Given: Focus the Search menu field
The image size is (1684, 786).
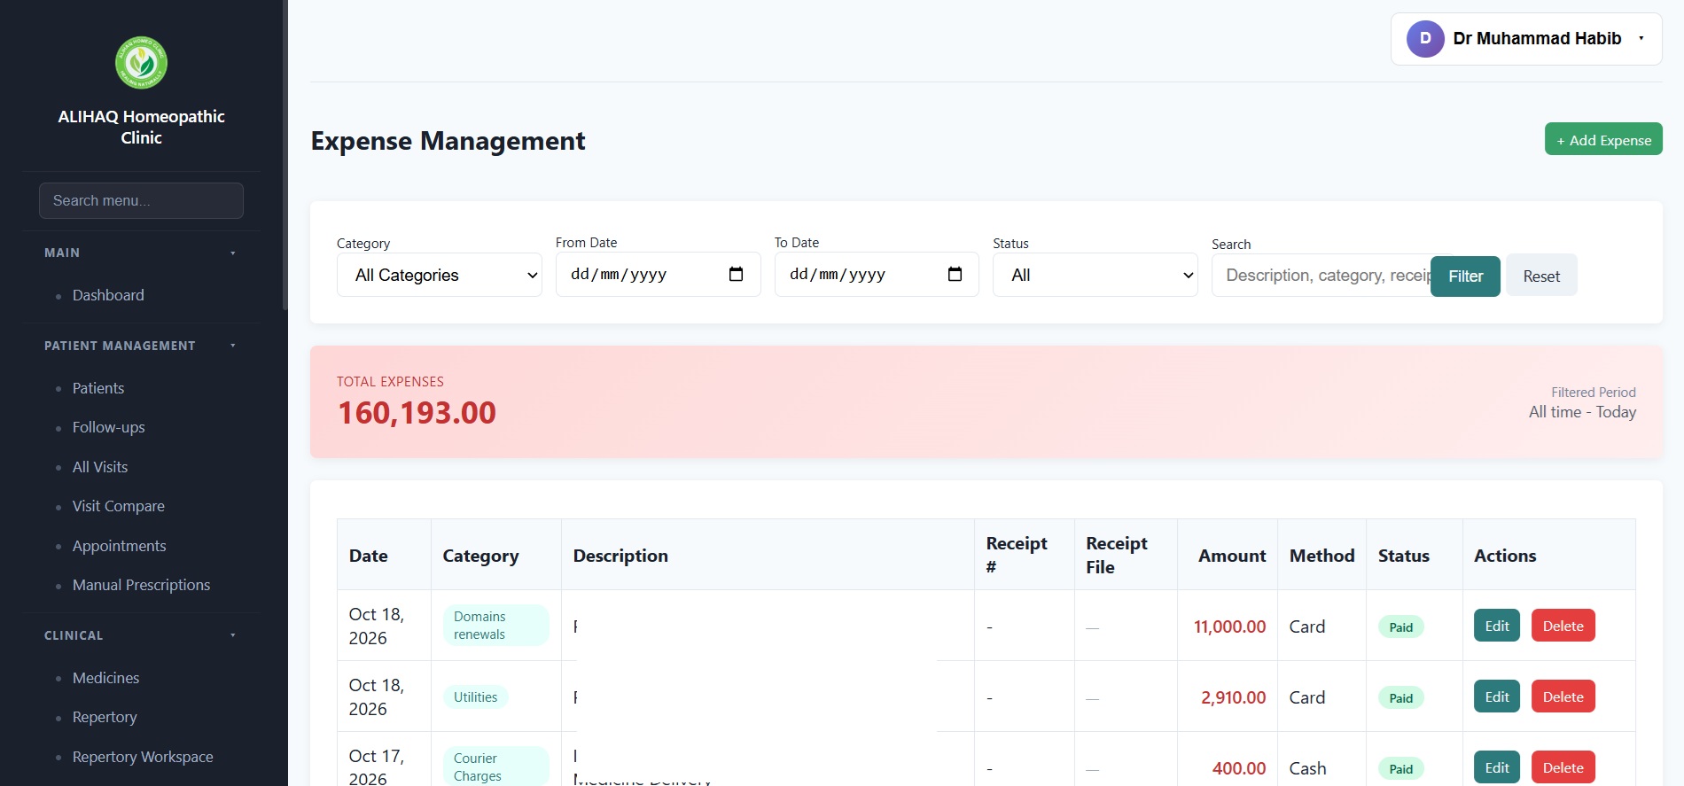Looking at the screenshot, I should click(x=141, y=200).
